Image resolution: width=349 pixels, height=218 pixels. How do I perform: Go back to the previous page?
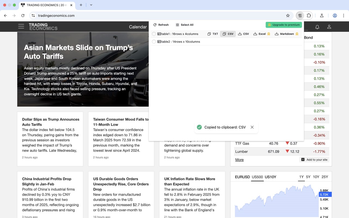point(5,16)
